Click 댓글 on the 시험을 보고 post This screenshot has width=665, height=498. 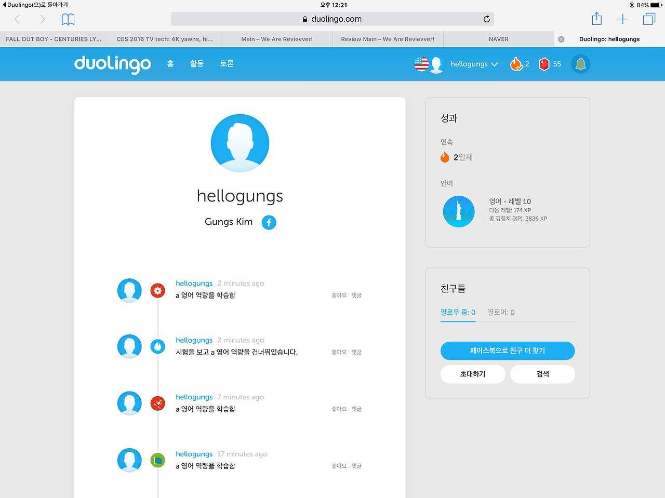[356, 352]
